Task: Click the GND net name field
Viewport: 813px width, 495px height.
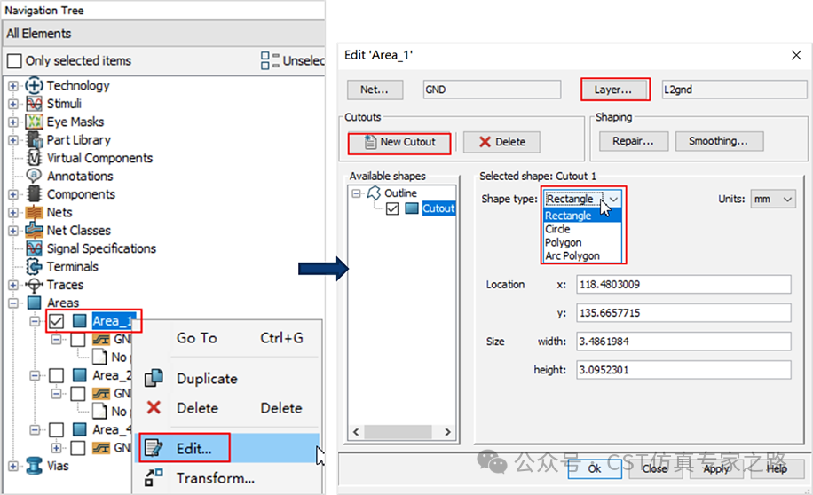Action: click(x=492, y=90)
